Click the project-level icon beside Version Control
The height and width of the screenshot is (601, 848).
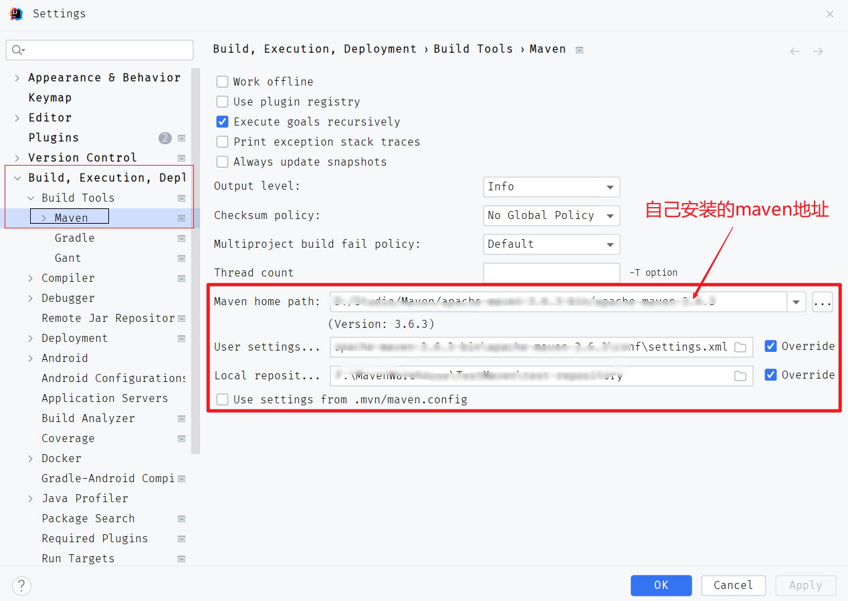tap(181, 158)
